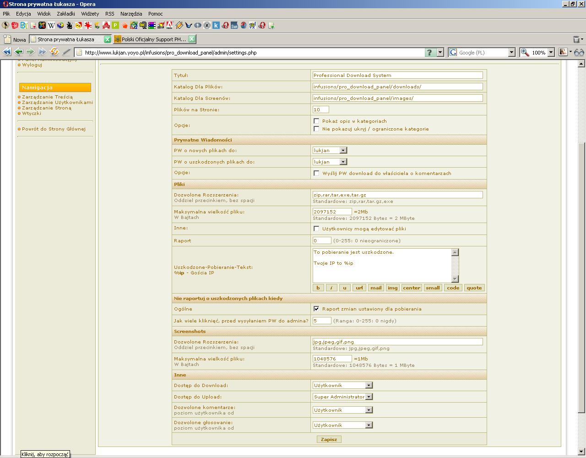Open the Edycja menu
This screenshot has height=458, width=586.
23,14
